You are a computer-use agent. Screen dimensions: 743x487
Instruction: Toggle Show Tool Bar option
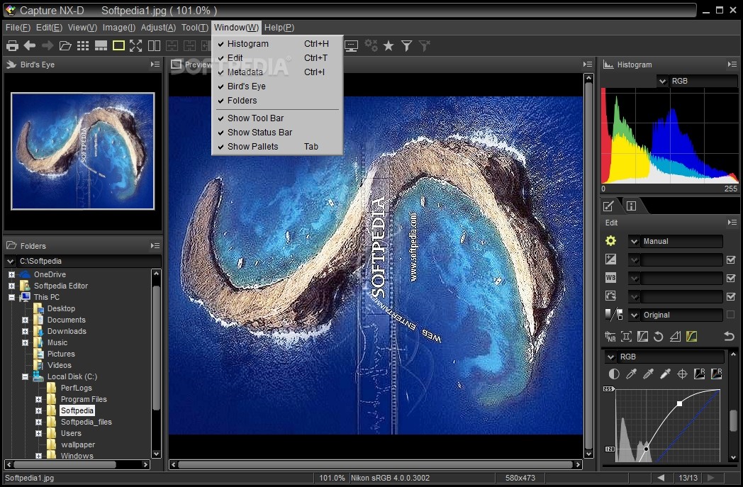[x=277, y=118]
